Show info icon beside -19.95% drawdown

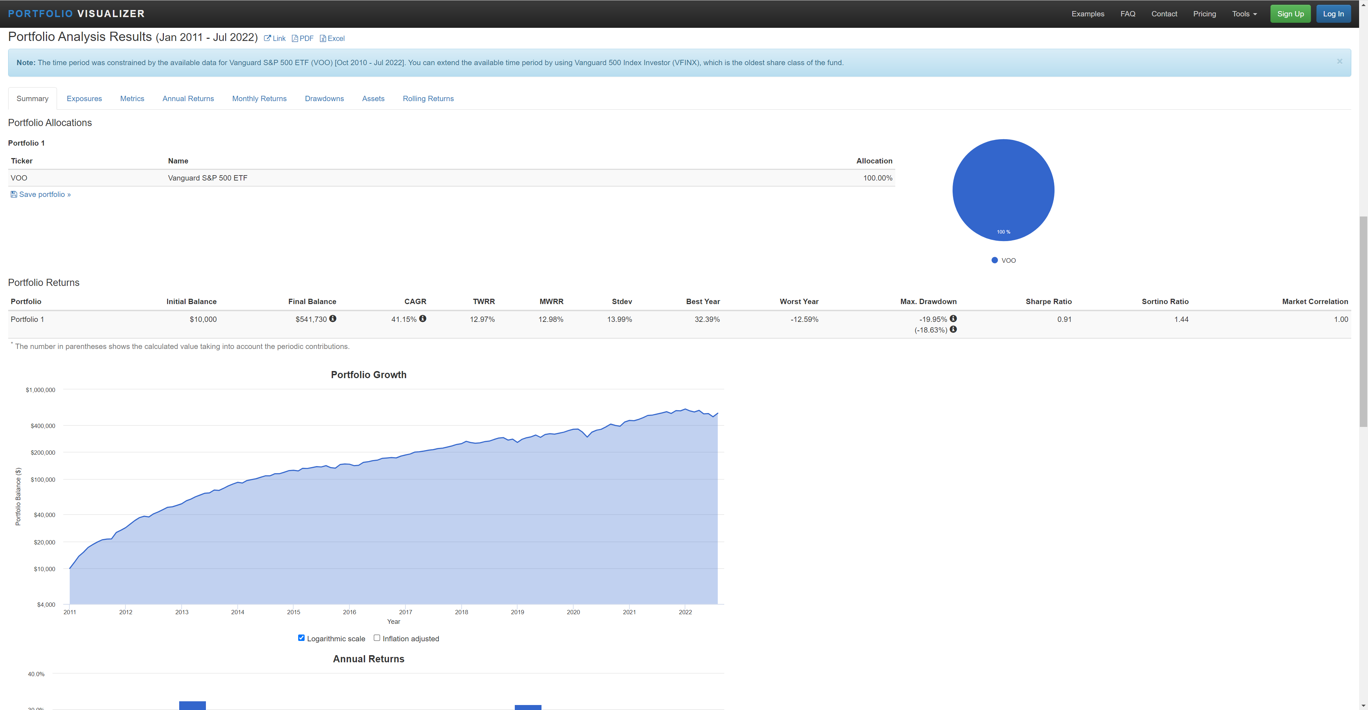tap(953, 318)
